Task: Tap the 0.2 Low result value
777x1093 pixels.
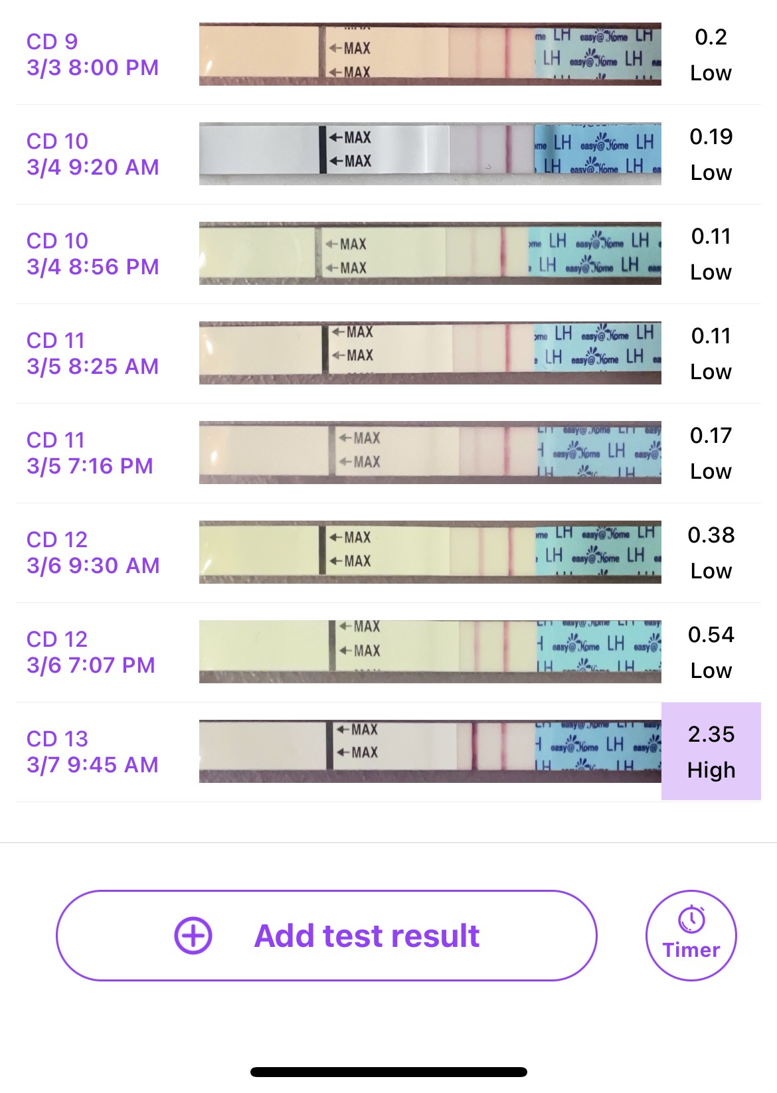Action: (711, 54)
